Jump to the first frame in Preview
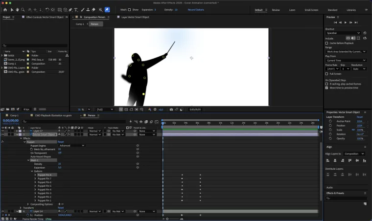The image size is (372, 221). coord(335,22)
